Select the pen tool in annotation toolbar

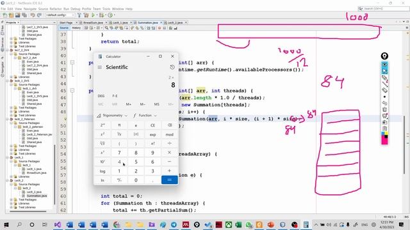(x=384, y=77)
